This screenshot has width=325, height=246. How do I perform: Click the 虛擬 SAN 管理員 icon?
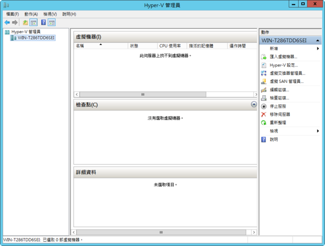(264, 82)
